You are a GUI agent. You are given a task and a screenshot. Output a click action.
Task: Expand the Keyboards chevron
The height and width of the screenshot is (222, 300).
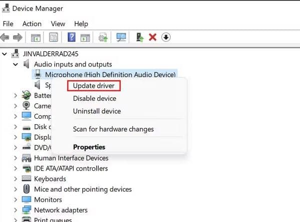tap(16, 179)
